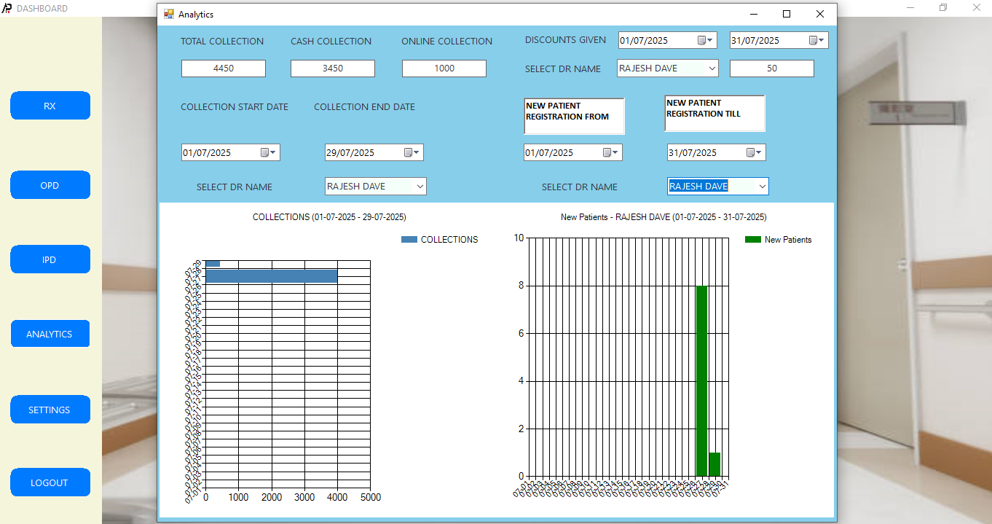Click the Total Collection value field

[x=224, y=69]
